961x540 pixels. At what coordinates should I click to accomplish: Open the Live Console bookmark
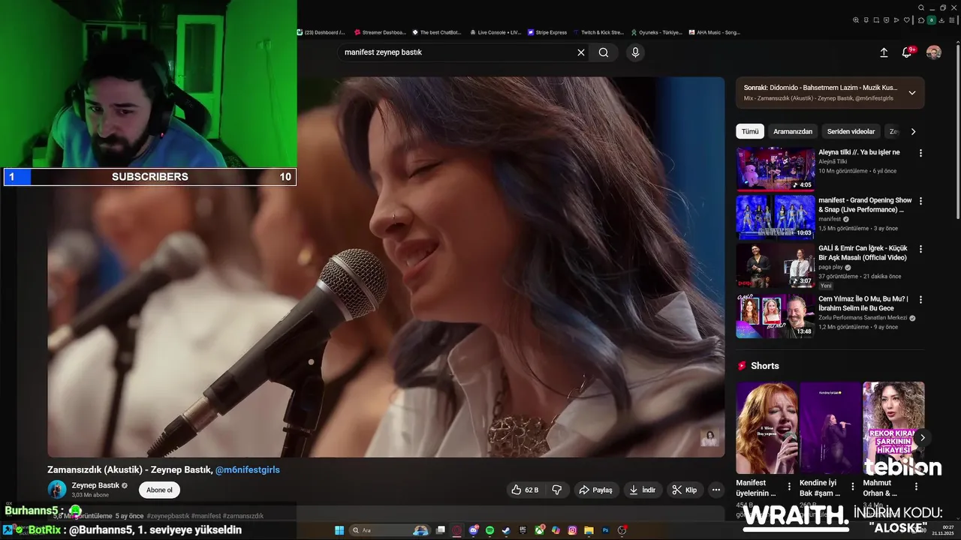496,32
